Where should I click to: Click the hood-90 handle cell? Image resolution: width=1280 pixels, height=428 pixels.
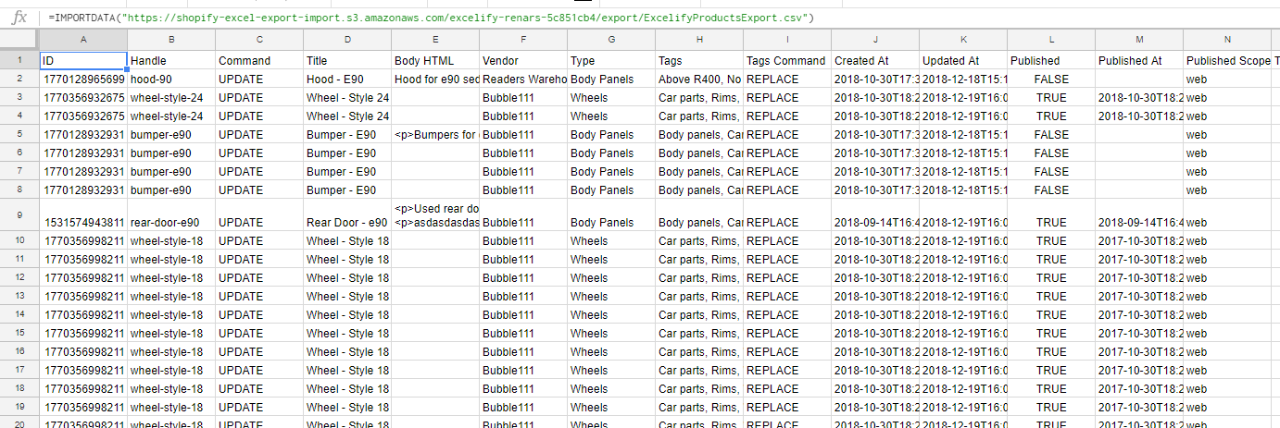pos(171,79)
